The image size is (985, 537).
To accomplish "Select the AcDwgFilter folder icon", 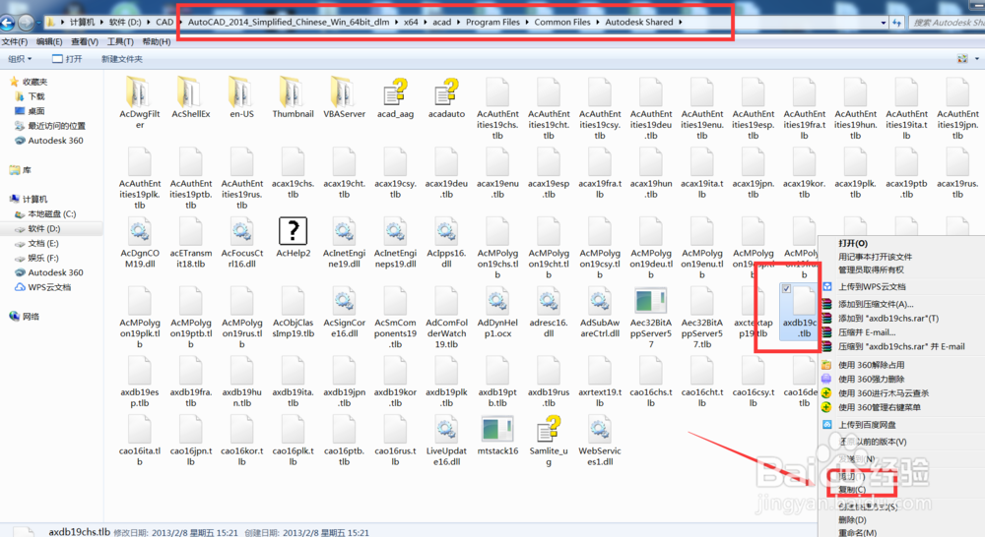I will 140,92.
